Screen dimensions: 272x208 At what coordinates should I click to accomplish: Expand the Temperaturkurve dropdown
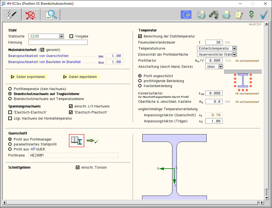click(x=234, y=48)
